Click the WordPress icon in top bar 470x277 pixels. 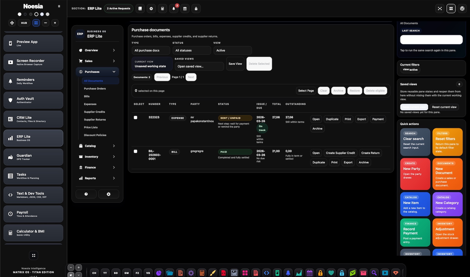[462, 9]
